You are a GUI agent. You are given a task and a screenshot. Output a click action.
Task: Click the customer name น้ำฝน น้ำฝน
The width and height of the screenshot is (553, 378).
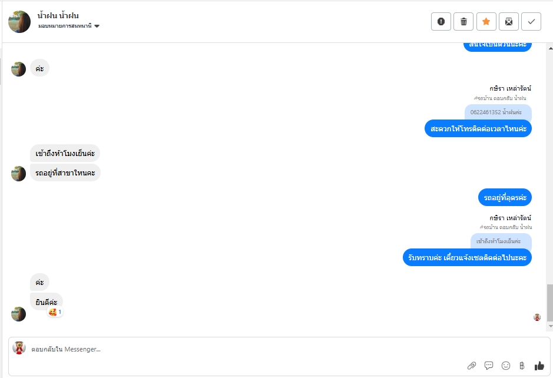click(x=58, y=16)
